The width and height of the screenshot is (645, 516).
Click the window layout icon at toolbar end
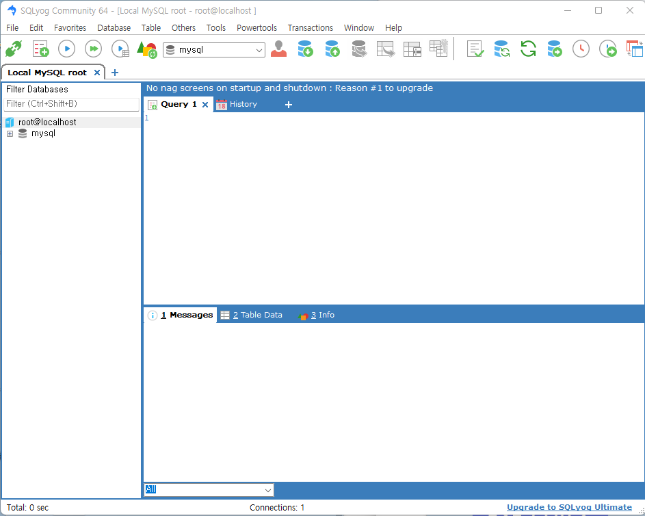pyautogui.click(x=634, y=49)
